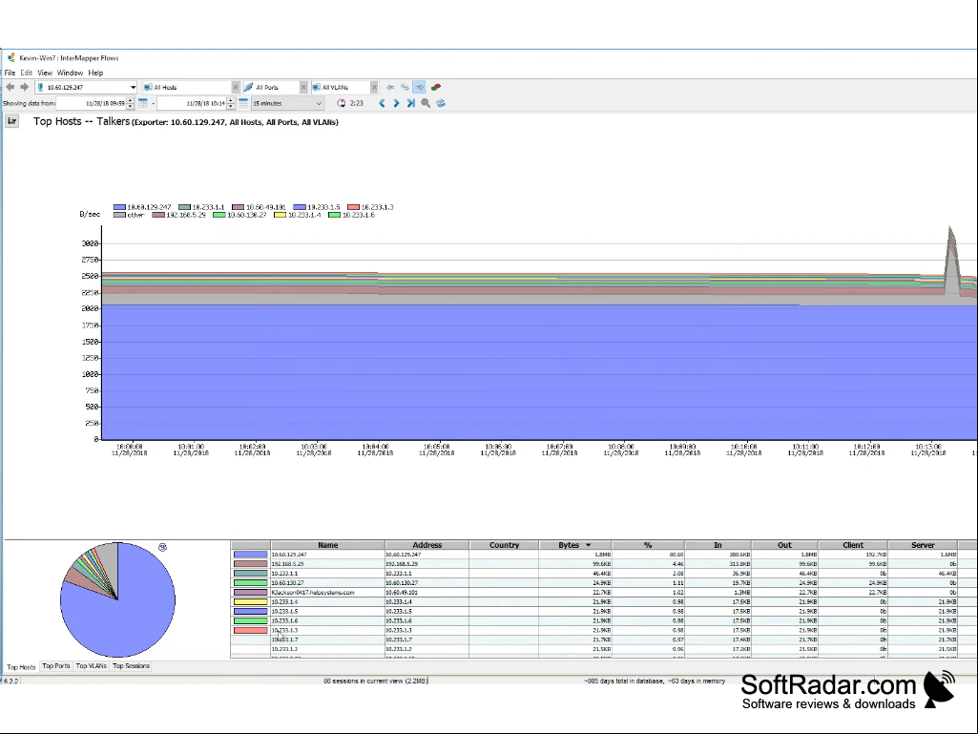
Task: Open the Help menu
Action: [x=95, y=73]
